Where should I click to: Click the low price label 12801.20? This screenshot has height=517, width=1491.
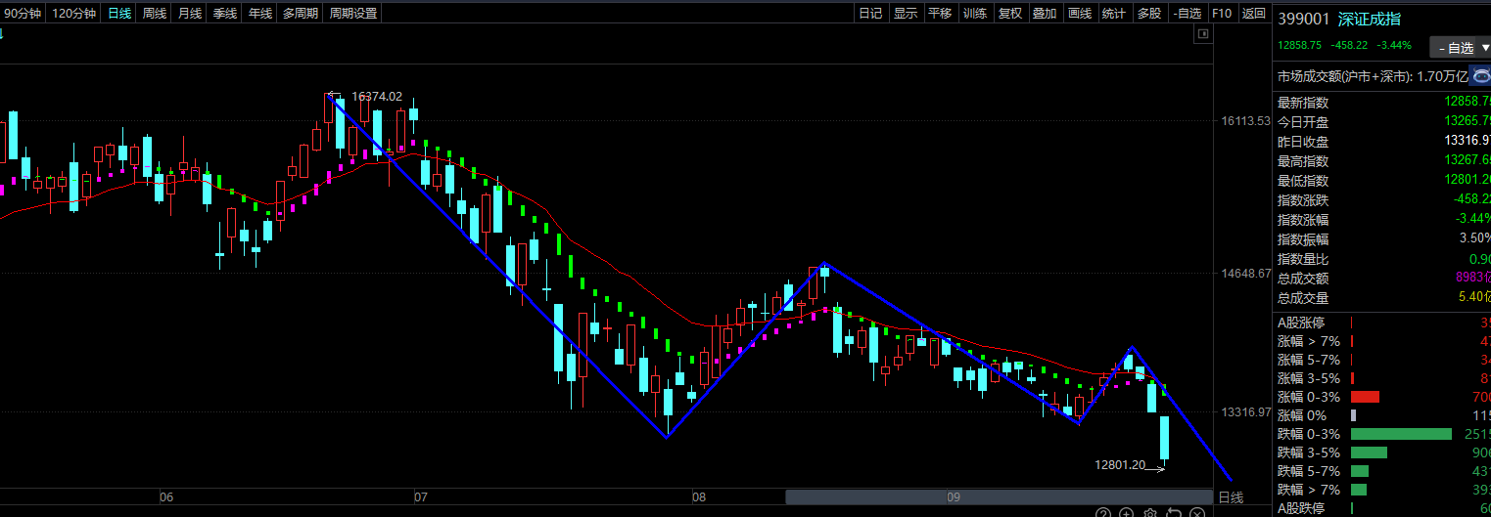pyautogui.click(x=1120, y=465)
